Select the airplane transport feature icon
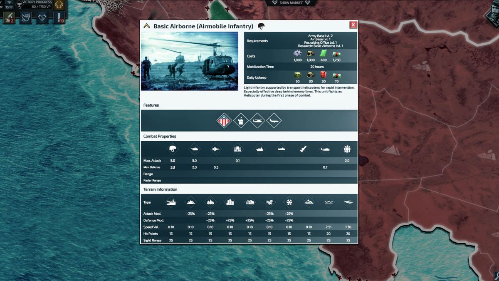The image size is (499, 281). tap(274, 121)
